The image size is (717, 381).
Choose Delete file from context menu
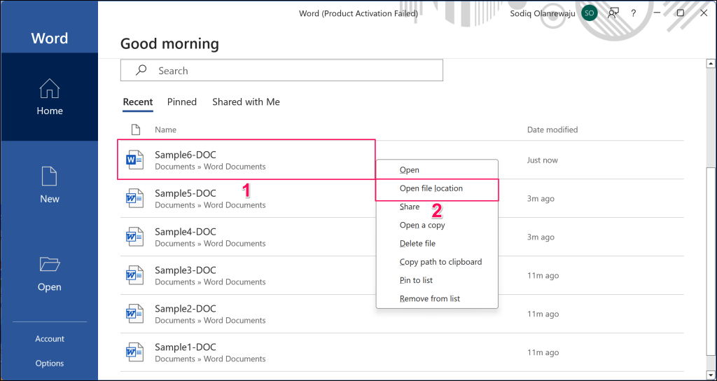tap(417, 244)
